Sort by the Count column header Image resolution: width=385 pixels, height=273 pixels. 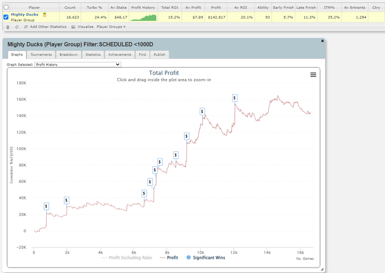click(70, 7)
